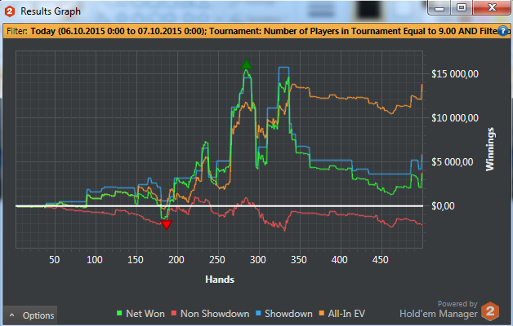Click the $10 000,00 axis label

point(455,118)
